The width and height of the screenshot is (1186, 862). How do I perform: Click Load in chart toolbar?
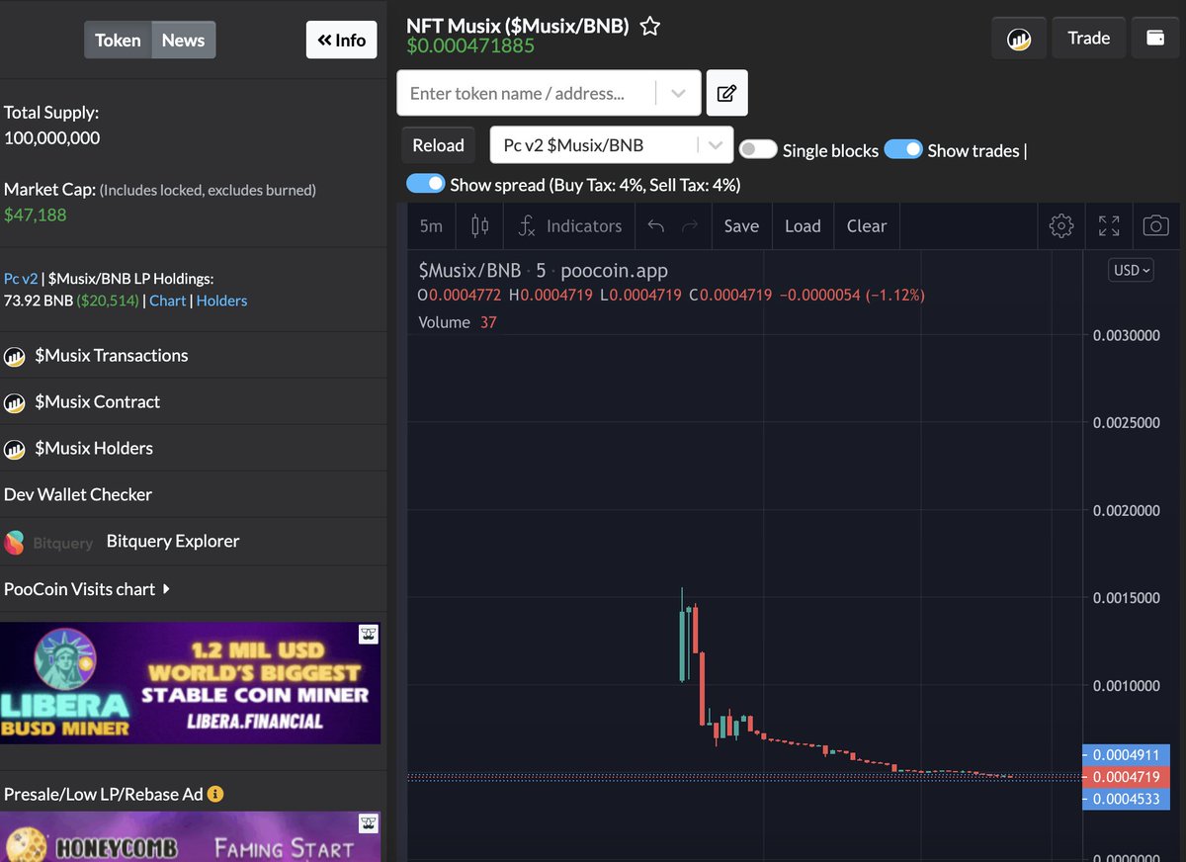803,226
